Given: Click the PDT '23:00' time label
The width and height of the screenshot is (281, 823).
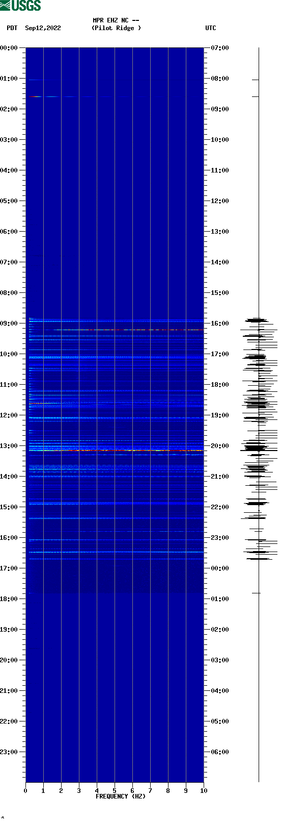Looking at the screenshot, I should click(x=9, y=752).
